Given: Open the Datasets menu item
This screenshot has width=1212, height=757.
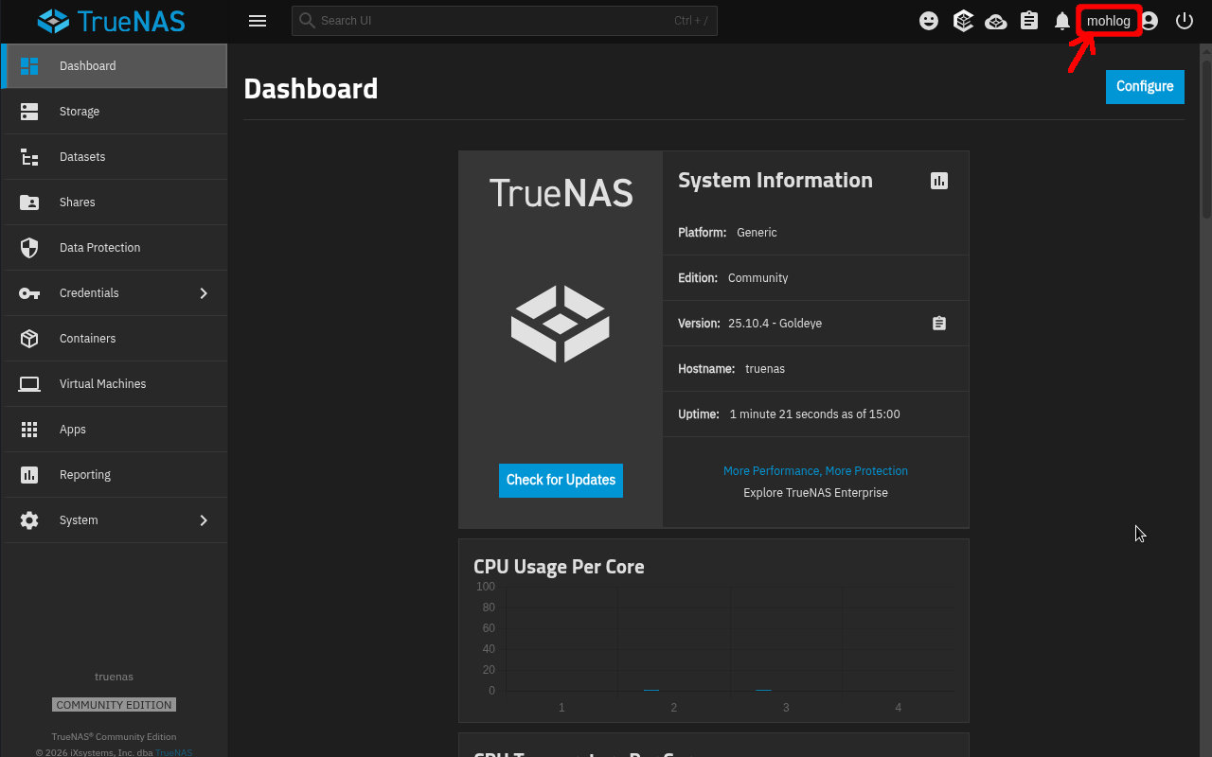Looking at the screenshot, I should [x=115, y=157].
